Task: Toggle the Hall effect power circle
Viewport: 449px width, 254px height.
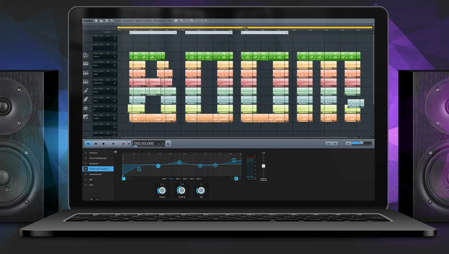Action: tap(86, 179)
